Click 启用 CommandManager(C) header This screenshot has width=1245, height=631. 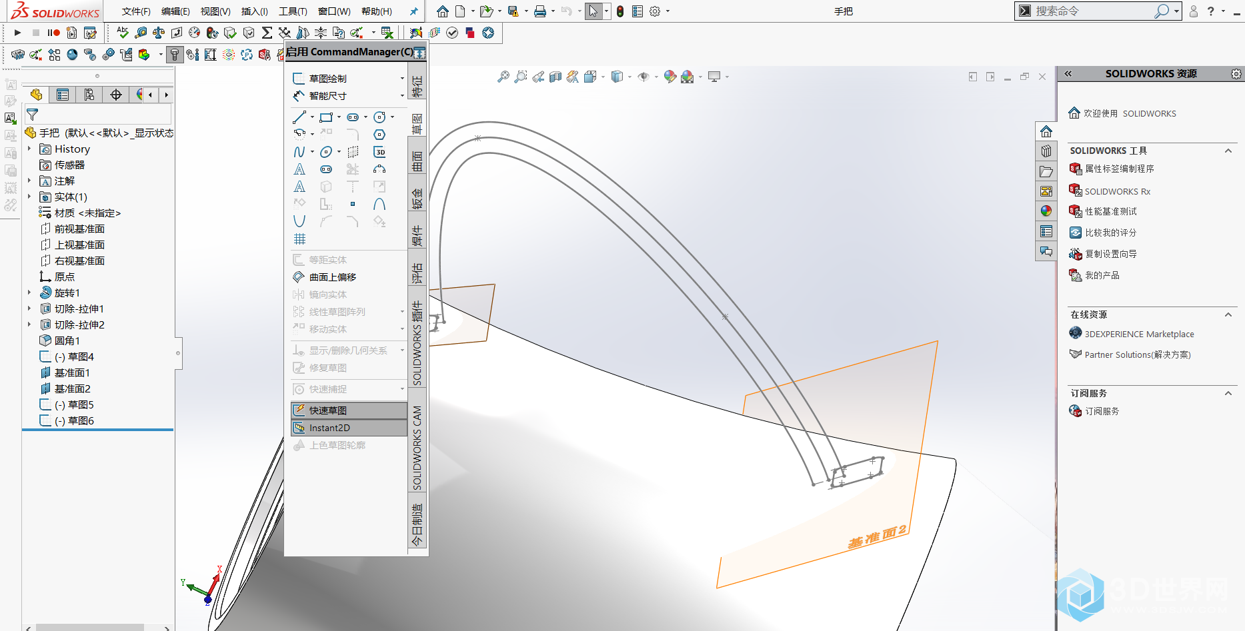349,52
